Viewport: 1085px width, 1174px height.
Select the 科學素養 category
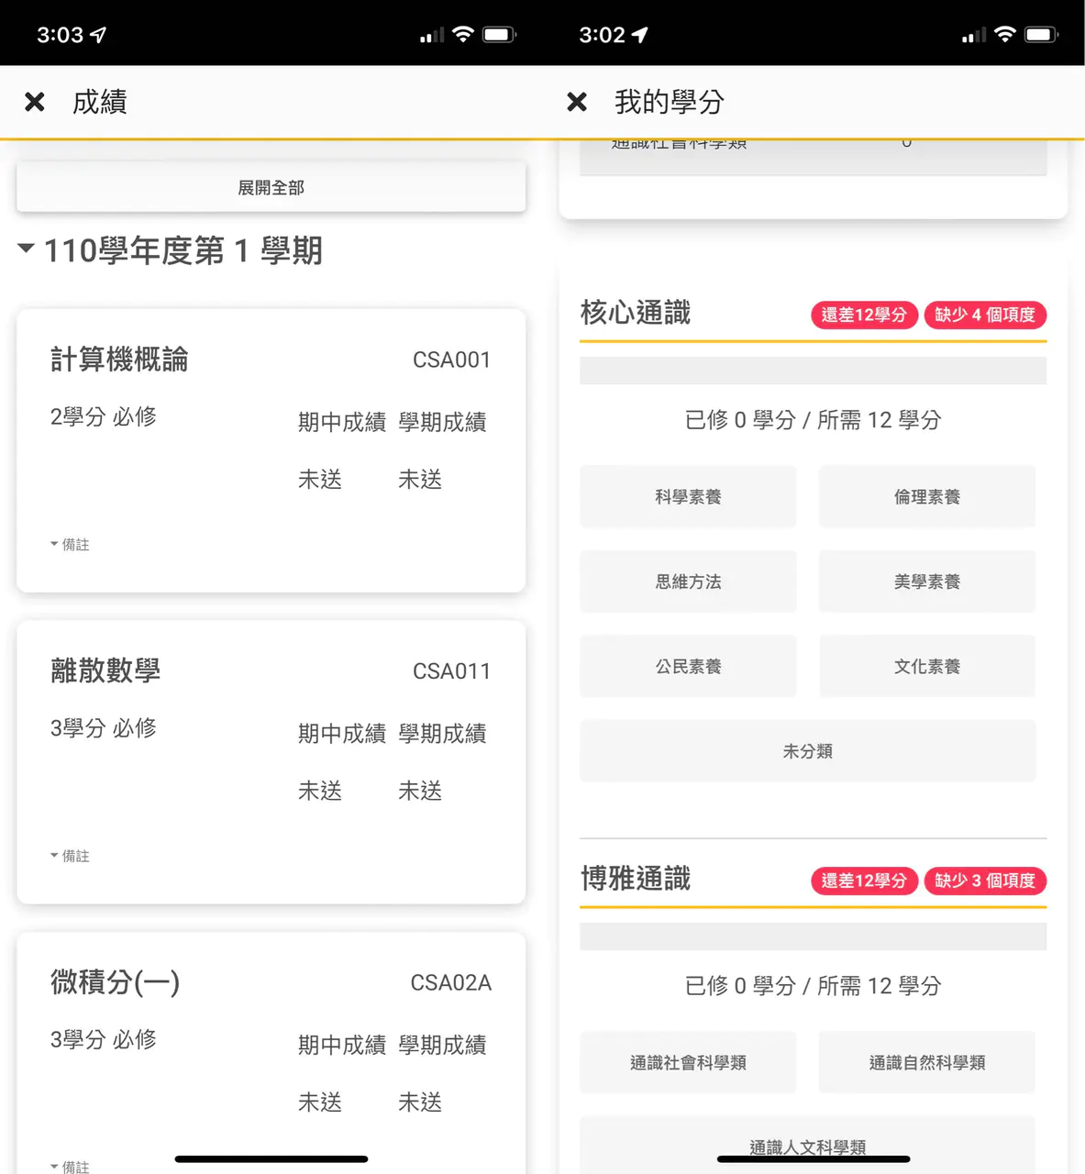tap(688, 497)
